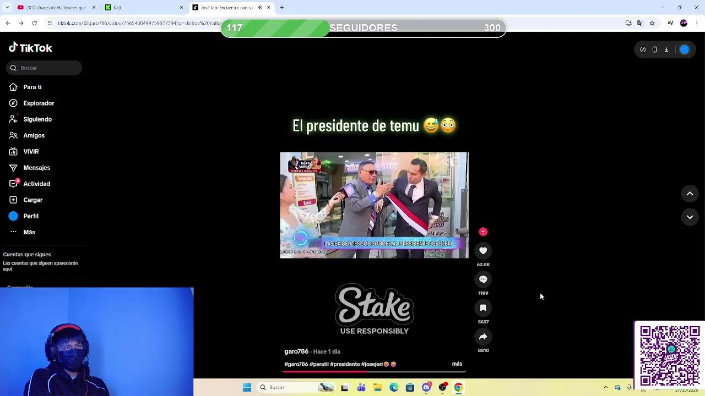
Task: Open Microsoft Store from taskbar
Action: (410, 387)
